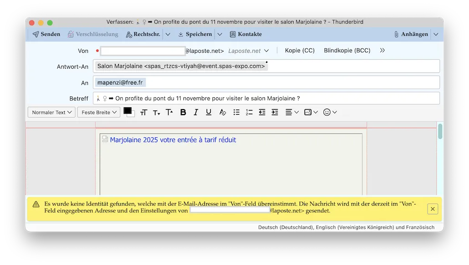Open Kontakte sidebar from the toolbar
469x265 pixels.
pyautogui.click(x=245, y=34)
